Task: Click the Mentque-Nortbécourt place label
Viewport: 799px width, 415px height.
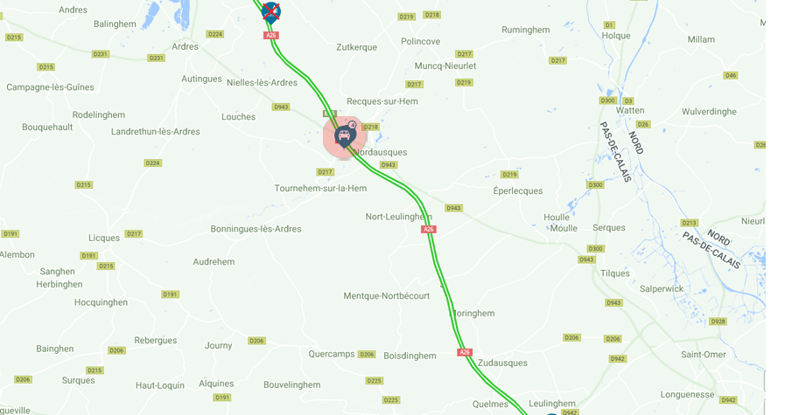Action: (386, 296)
